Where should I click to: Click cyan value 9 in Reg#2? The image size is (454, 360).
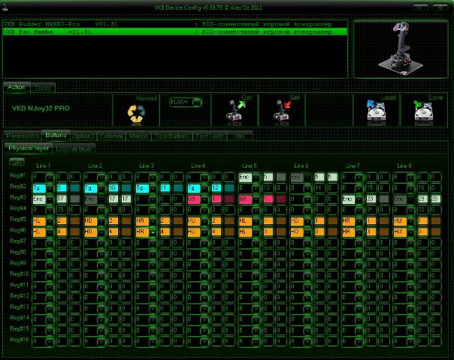coord(62,188)
